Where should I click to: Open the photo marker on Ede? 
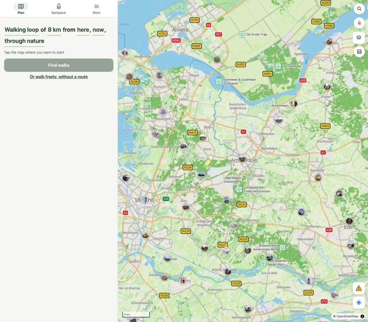pos(349,221)
